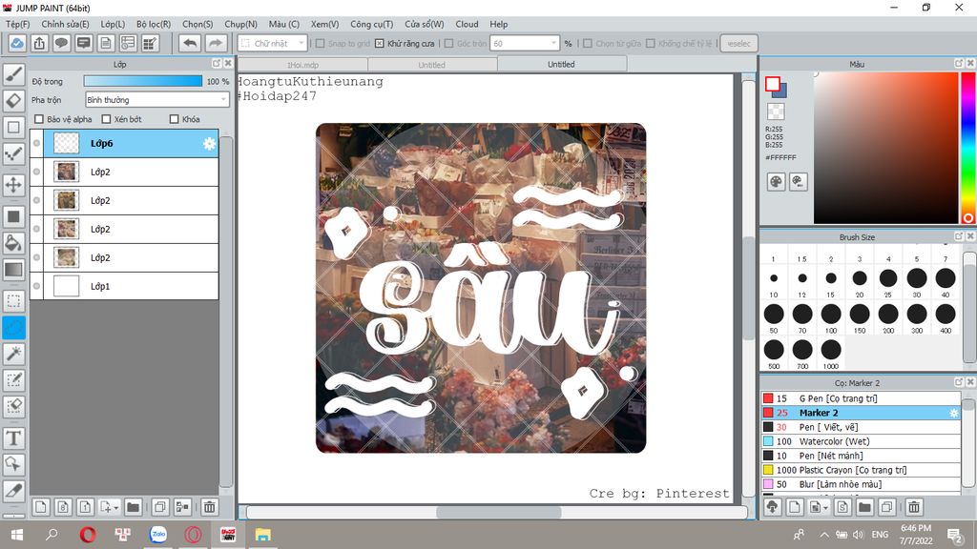Select the Brush tool in left toolbar

[13, 74]
